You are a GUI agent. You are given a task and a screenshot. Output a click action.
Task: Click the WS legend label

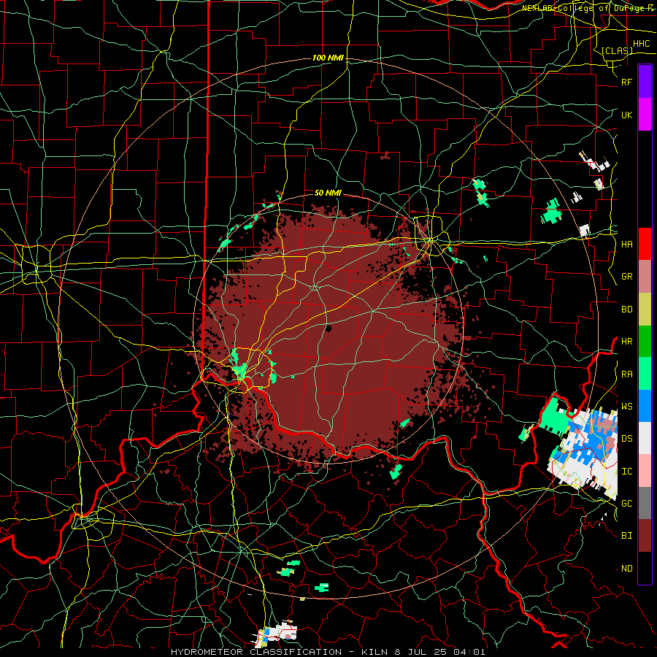[x=626, y=406]
